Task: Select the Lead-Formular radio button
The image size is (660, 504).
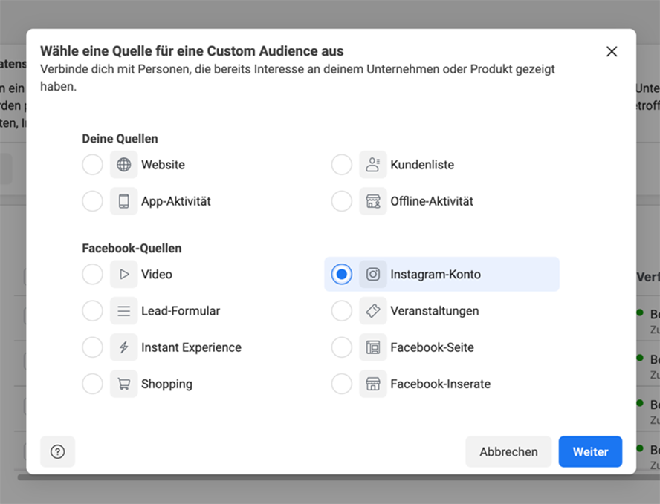Action: click(93, 311)
